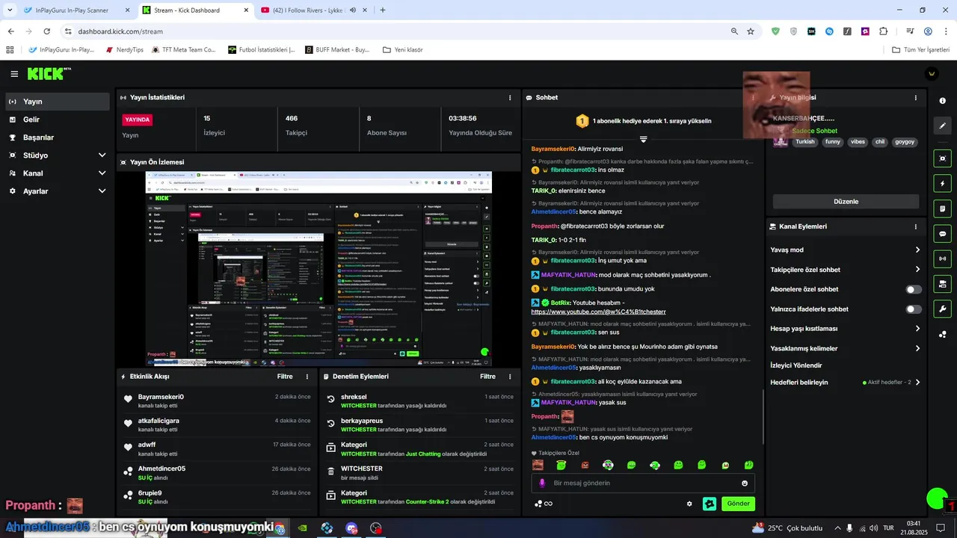The width and height of the screenshot is (957, 538).
Task: Open Kanal Eylemleri panel three-dot menu
Action: [915, 226]
